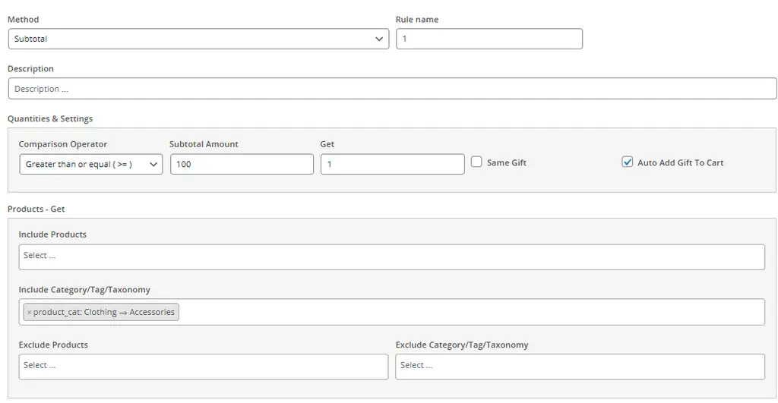Click the Subtotal Amount field showing 100
This screenshot has width=778, height=403.
[242, 164]
